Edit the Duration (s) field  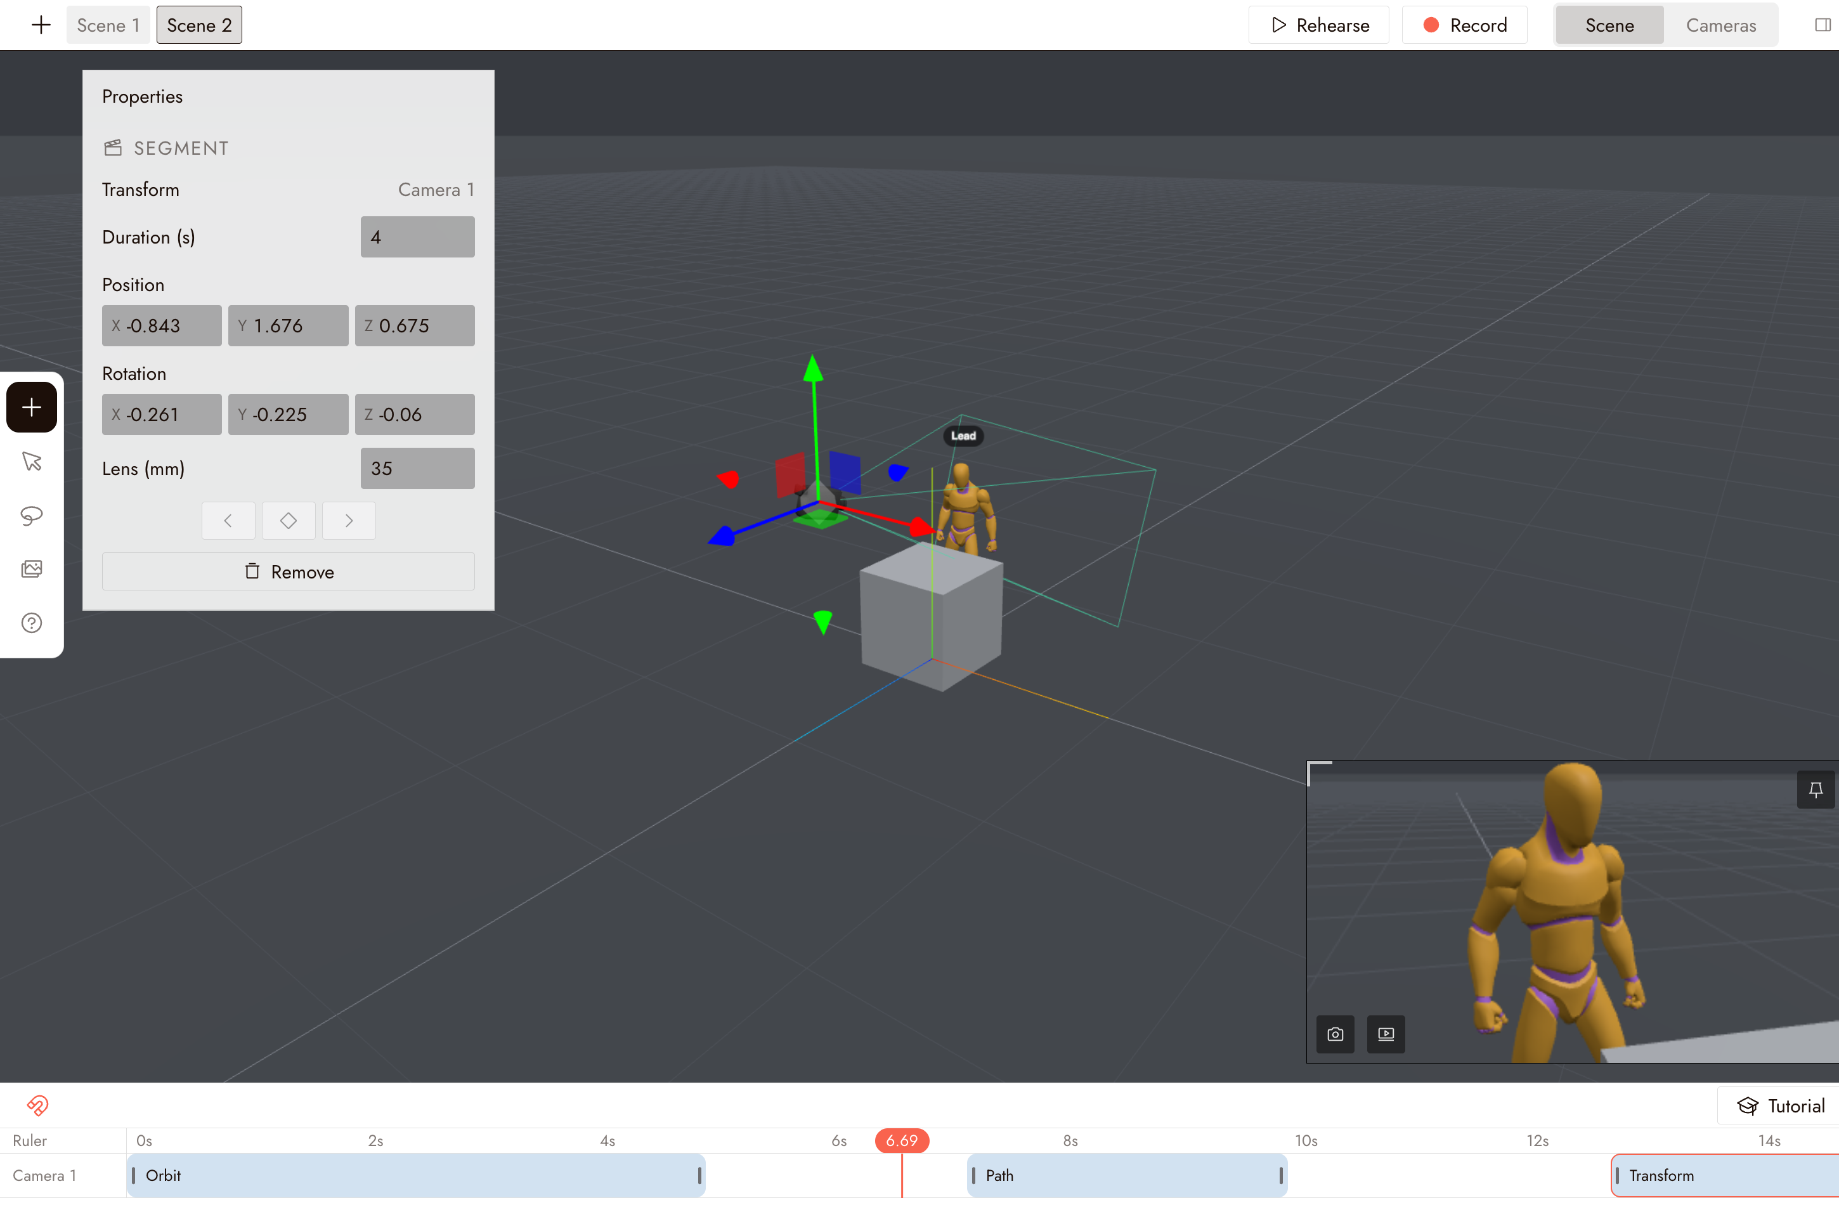pyautogui.click(x=417, y=237)
